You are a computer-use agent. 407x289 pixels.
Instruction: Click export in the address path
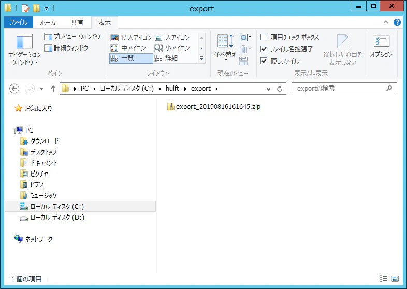pos(201,89)
